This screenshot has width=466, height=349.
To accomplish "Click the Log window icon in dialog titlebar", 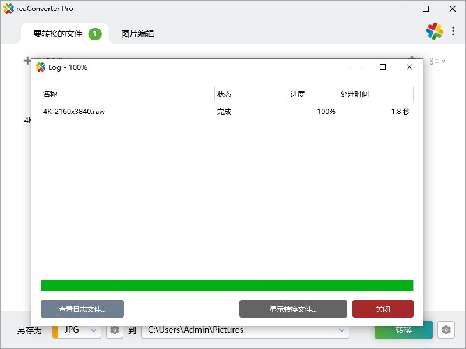I will pos(41,67).
